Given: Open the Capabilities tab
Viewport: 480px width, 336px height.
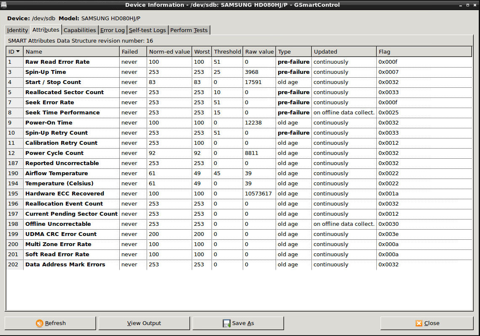Looking at the screenshot, I should (80, 30).
